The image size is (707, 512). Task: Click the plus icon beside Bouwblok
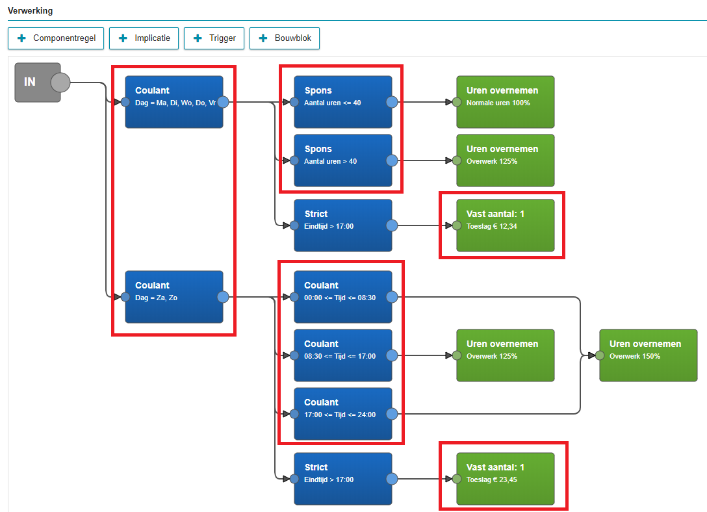point(263,38)
